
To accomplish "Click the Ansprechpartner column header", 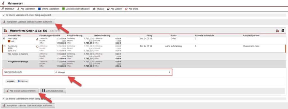I will (x=251, y=35).
